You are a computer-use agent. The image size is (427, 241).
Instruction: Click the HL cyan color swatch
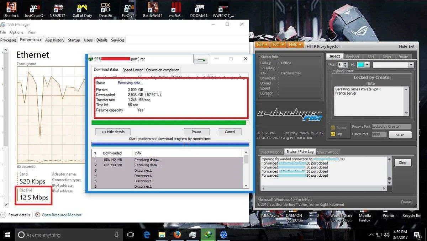tap(360, 65)
